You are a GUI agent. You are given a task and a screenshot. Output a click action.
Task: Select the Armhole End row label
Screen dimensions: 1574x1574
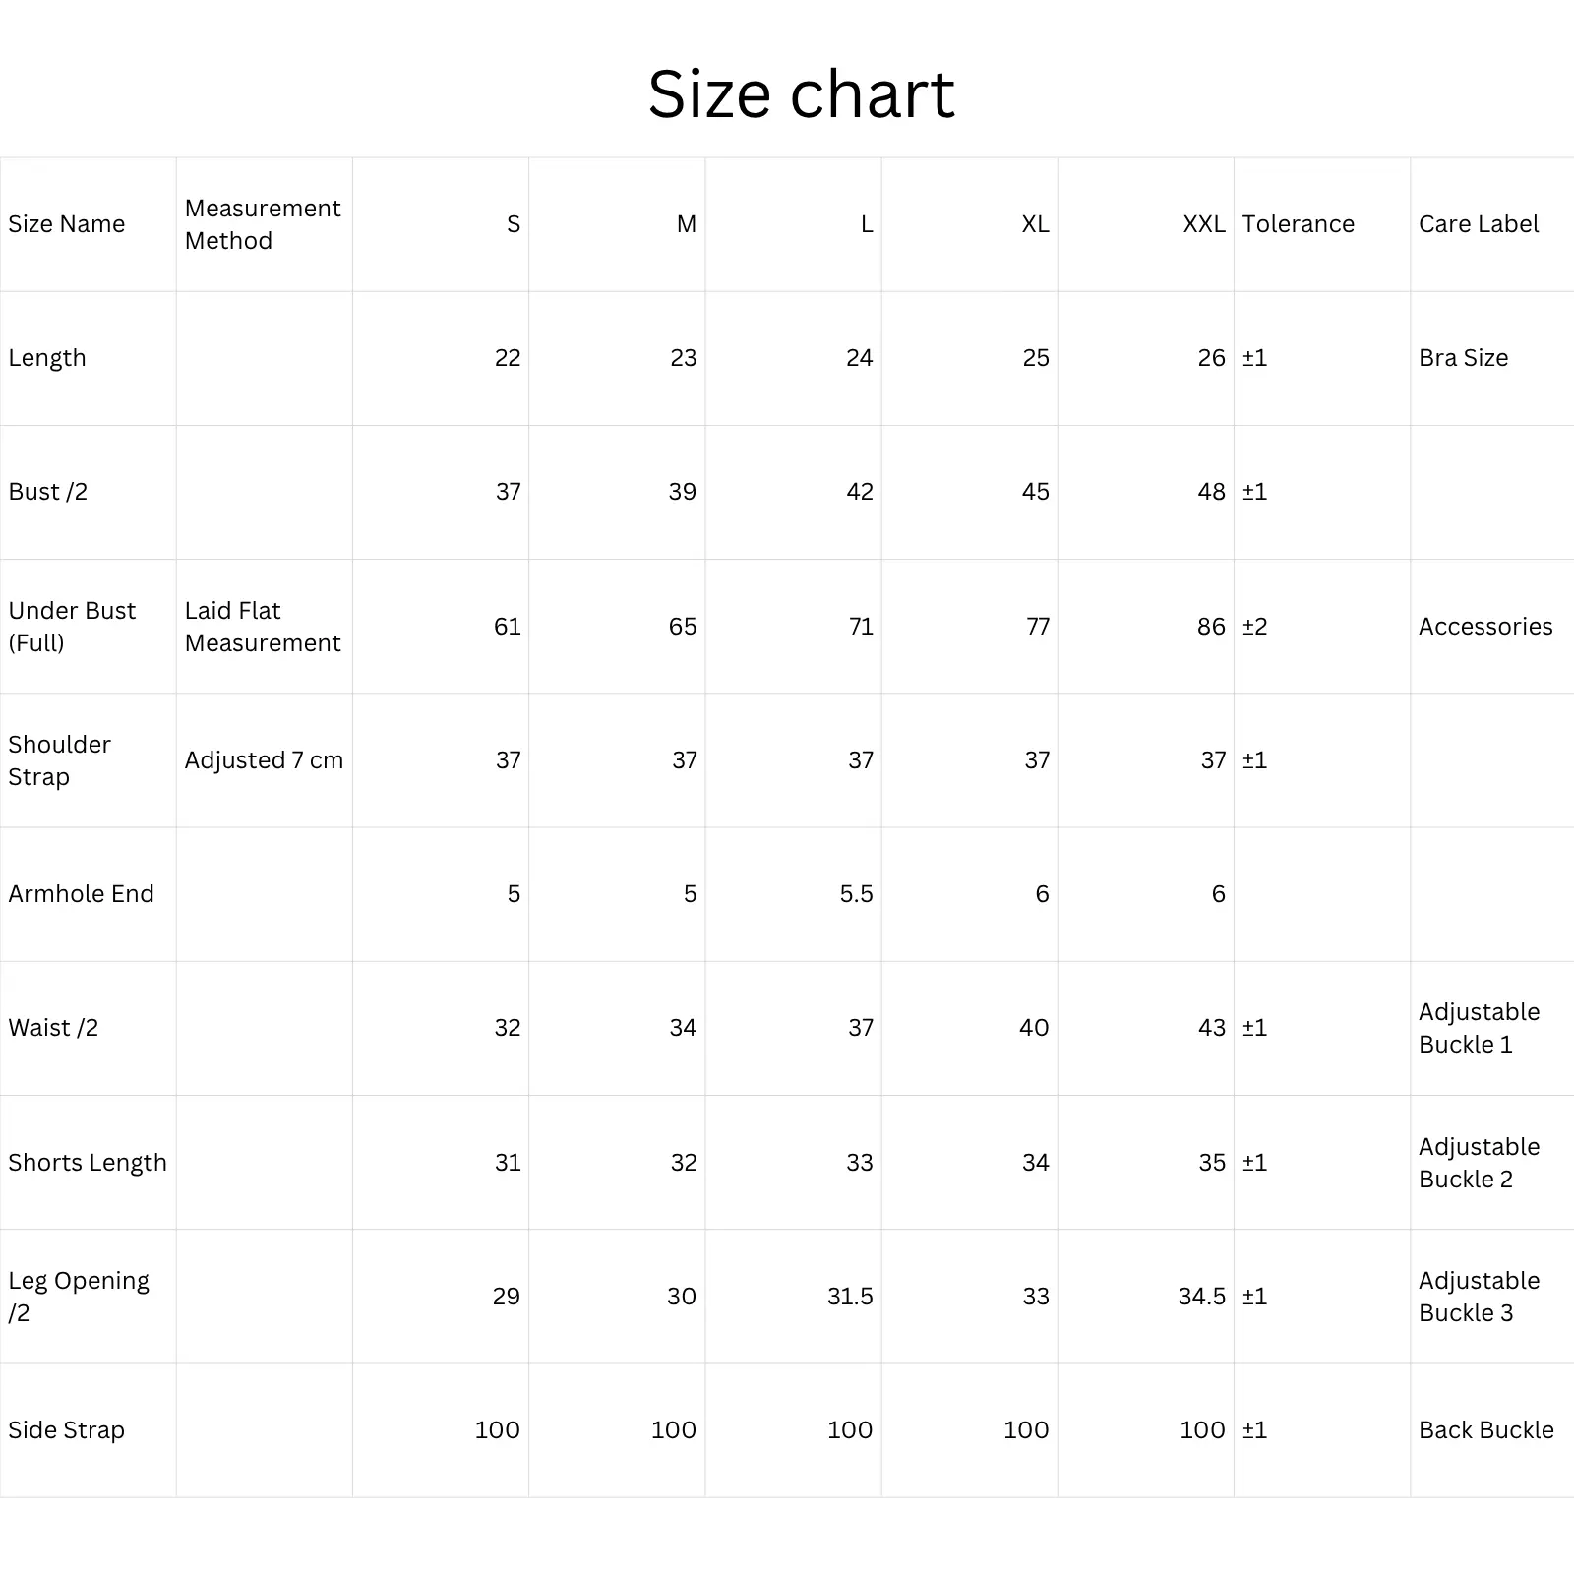tap(81, 894)
